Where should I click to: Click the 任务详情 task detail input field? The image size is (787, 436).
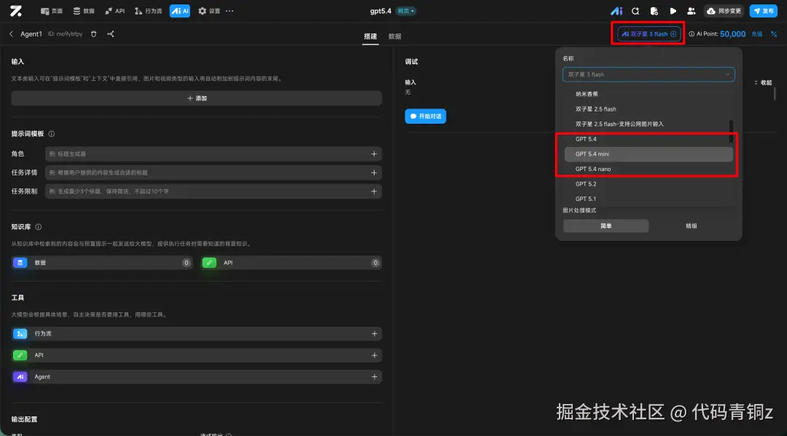[214, 173]
